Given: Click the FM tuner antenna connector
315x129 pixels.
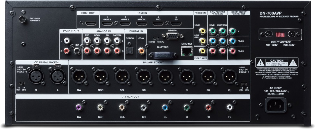Looking at the screenshot, I should point(22,19).
